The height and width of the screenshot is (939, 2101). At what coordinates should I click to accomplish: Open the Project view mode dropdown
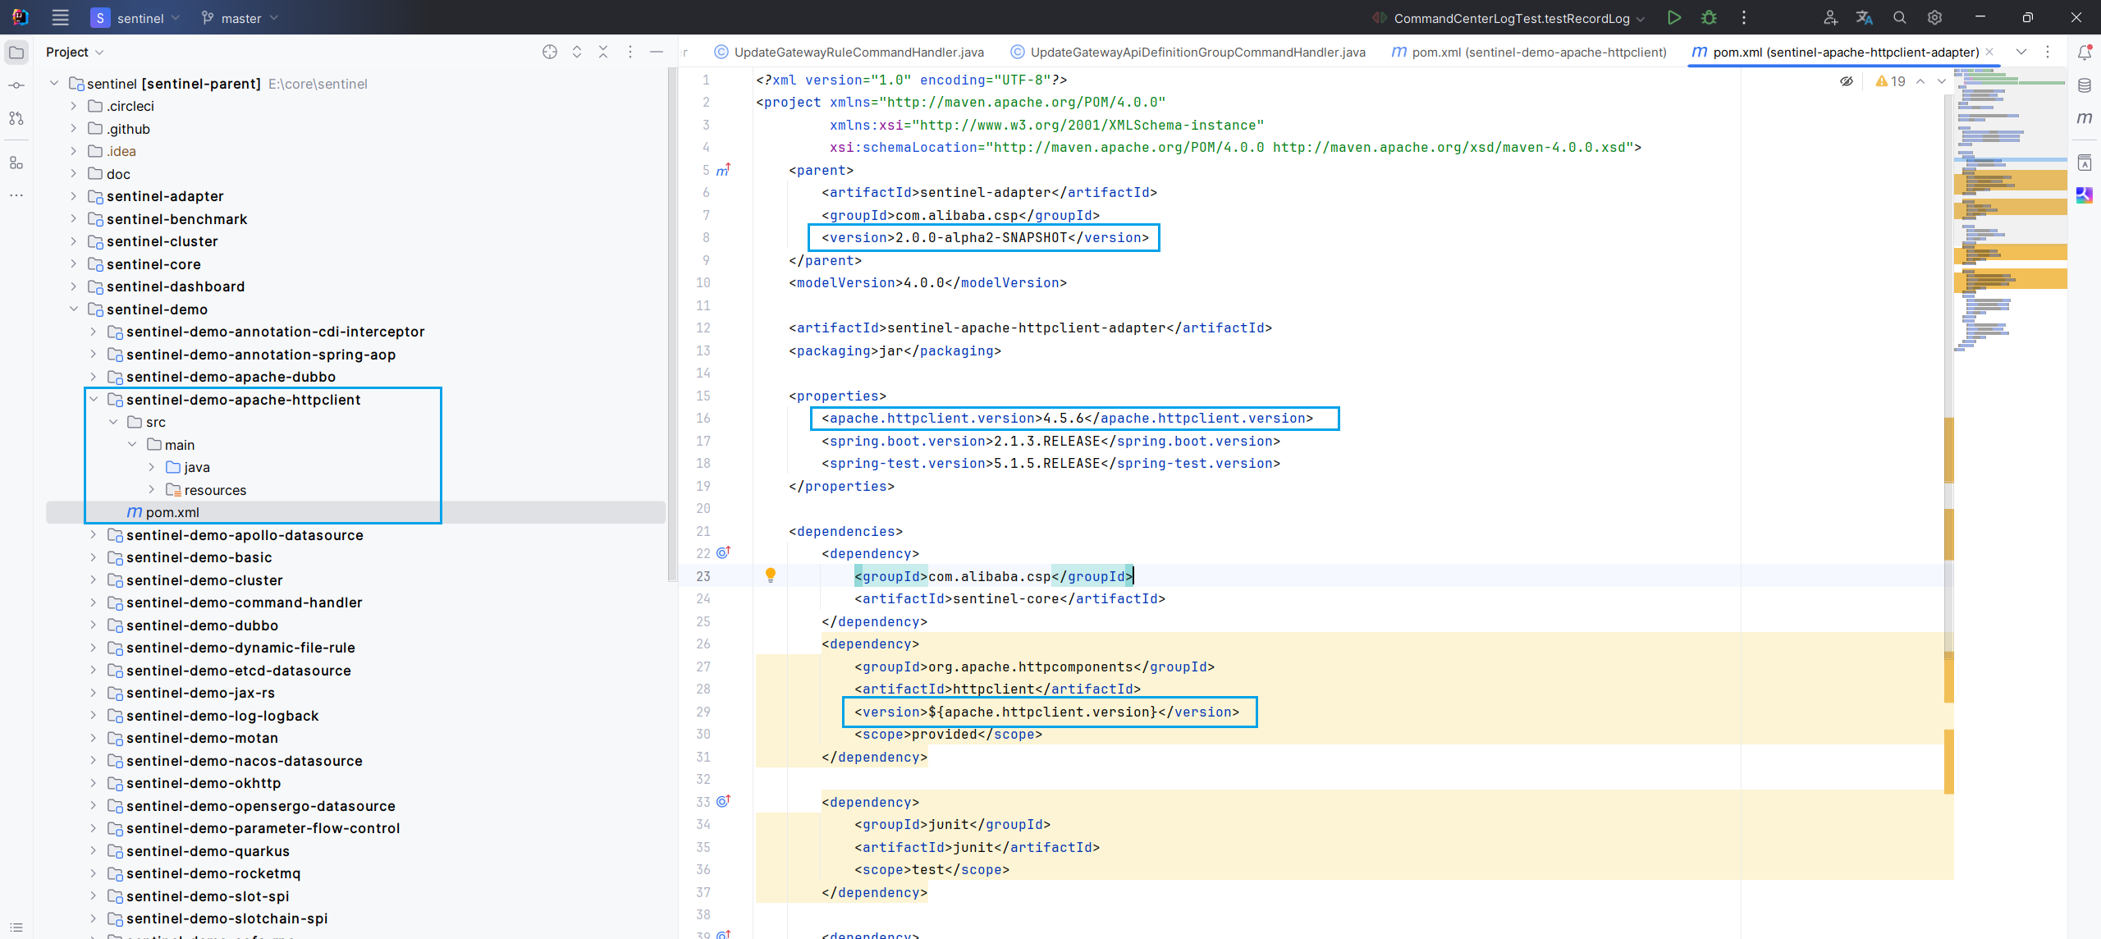point(75,52)
